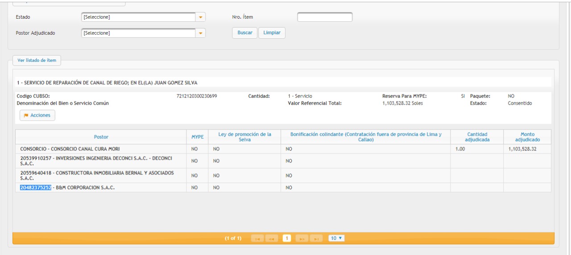This screenshot has height=255, width=571.
Task: Go to first page in paginator
Action: [x=257, y=239]
